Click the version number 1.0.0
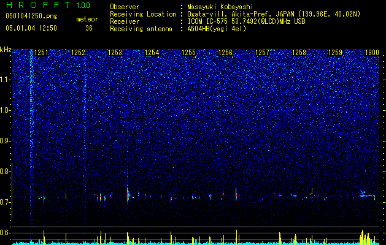 tap(83, 5)
